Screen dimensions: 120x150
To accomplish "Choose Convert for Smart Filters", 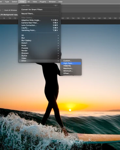I will pos(39,9).
